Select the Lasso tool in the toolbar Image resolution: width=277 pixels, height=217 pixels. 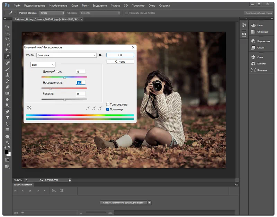click(7, 38)
